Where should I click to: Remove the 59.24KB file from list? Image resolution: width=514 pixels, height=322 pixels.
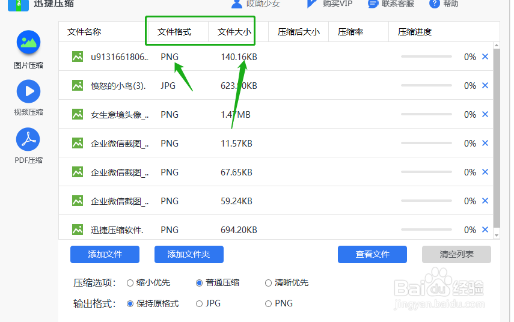pyautogui.click(x=485, y=201)
